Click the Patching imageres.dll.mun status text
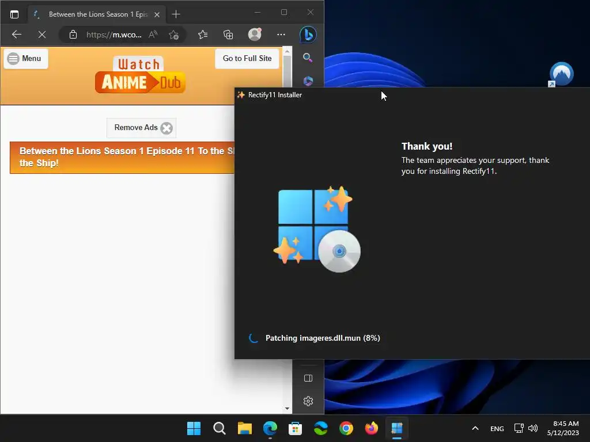 [x=323, y=338]
